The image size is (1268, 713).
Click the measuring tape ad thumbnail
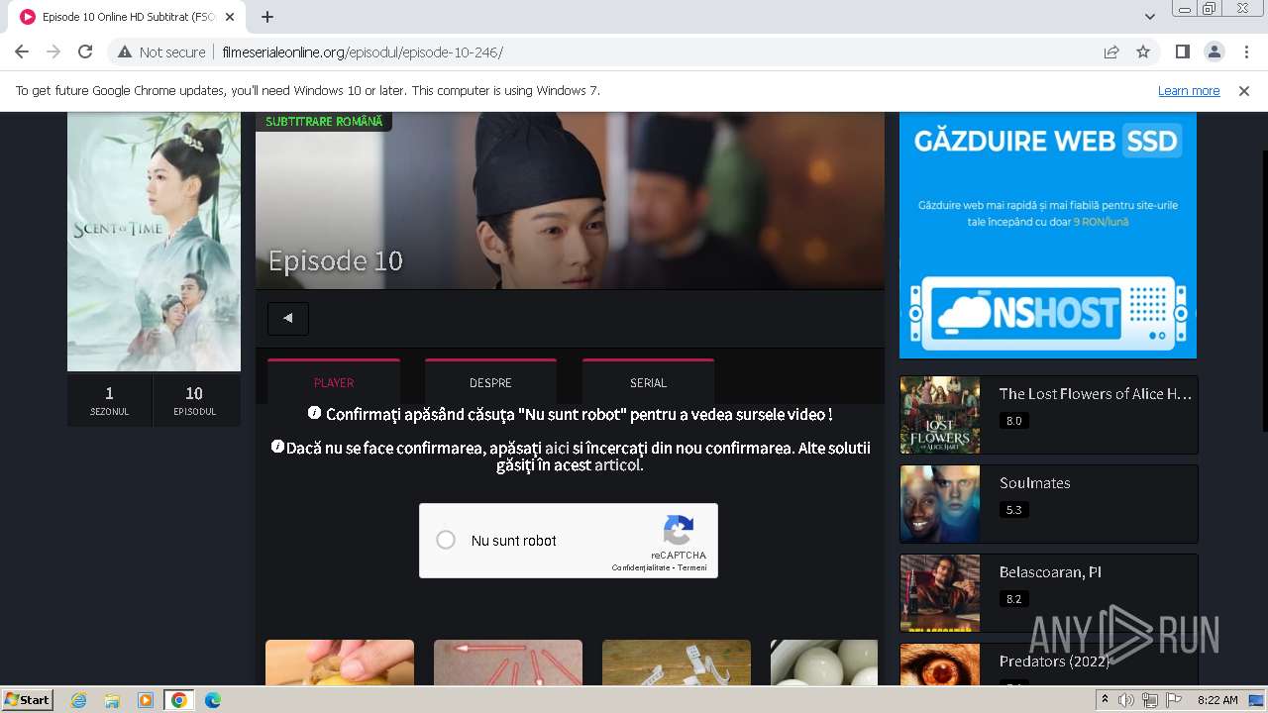coord(677,662)
